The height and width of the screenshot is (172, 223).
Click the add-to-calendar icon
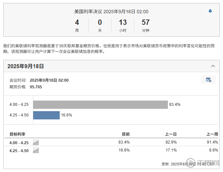pyautogui.click(x=208, y=80)
